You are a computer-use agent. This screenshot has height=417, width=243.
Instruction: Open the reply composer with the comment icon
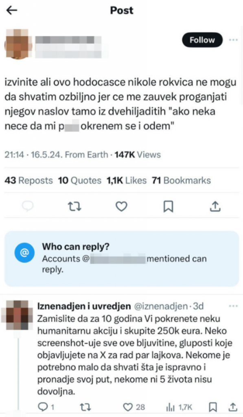click(x=28, y=206)
